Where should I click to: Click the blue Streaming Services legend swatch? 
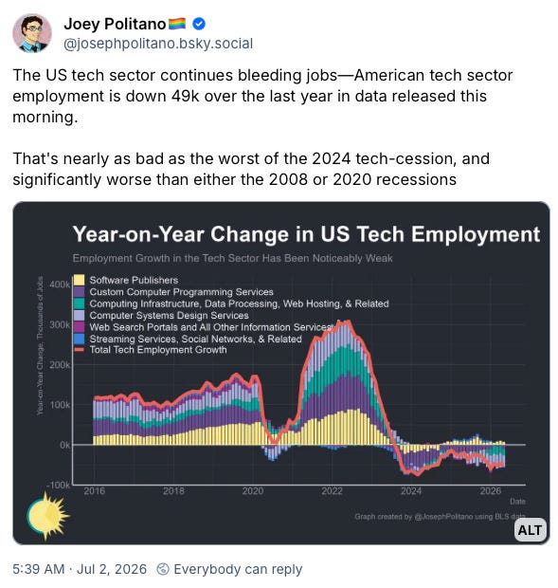click(79, 339)
